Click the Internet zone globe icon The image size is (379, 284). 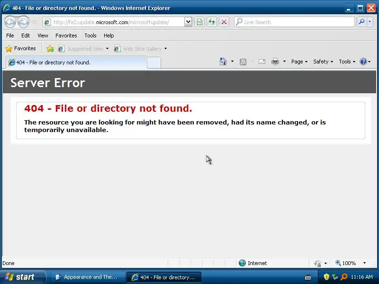pos(242,263)
